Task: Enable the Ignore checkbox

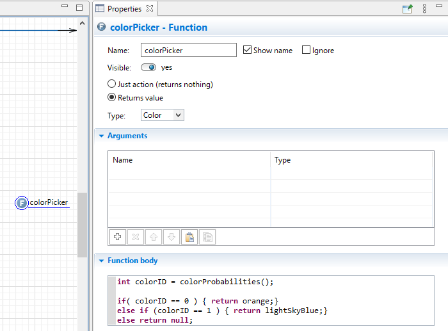Action: [306, 50]
